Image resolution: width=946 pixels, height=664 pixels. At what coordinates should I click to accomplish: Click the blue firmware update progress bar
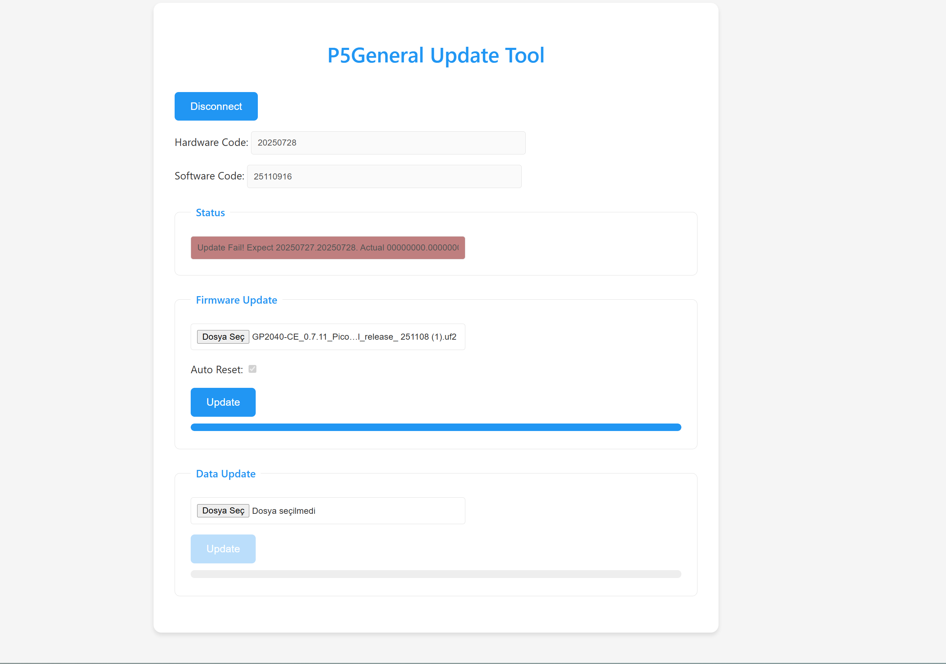(x=436, y=427)
